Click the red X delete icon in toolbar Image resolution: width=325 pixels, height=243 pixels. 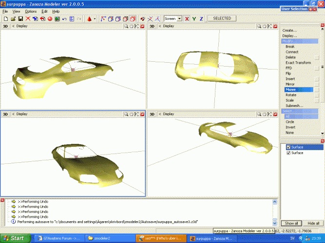tap(28, 18)
